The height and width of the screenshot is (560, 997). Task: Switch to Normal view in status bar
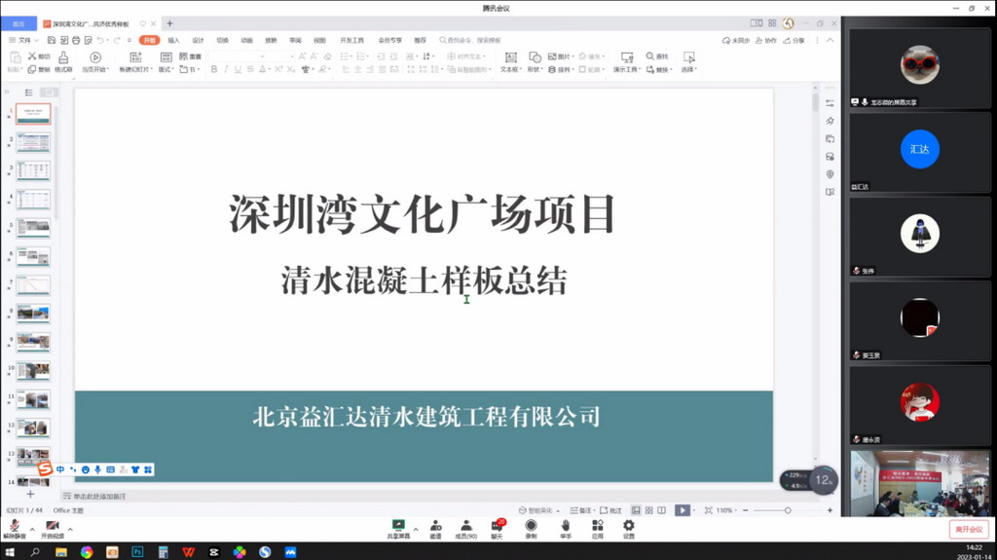(x=636, y=510)
